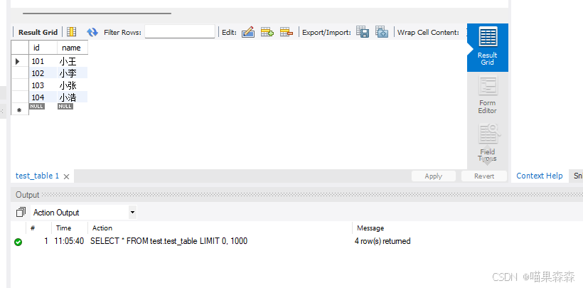Viewport: 583px width, 288px height.
Task: Click the NULL cell under name column
Action: click(65, 107)
